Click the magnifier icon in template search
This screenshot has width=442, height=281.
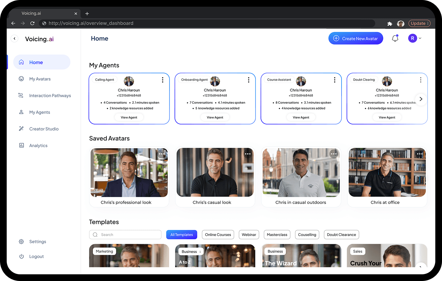coord(95,235)
